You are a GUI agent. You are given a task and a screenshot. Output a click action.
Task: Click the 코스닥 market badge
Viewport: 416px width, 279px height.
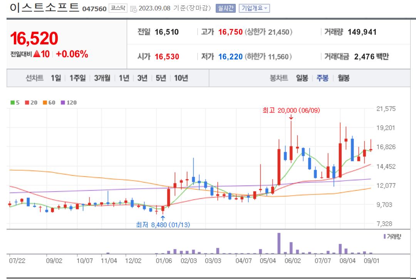[x=118, y=8]
